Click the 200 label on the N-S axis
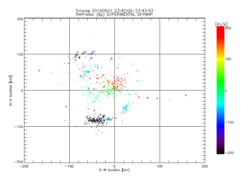 (20, 19)
